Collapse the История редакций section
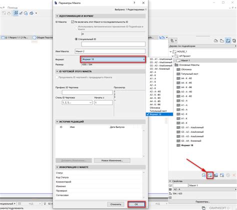The width and height of the screenshot is (237, 210). coord(57,122)
